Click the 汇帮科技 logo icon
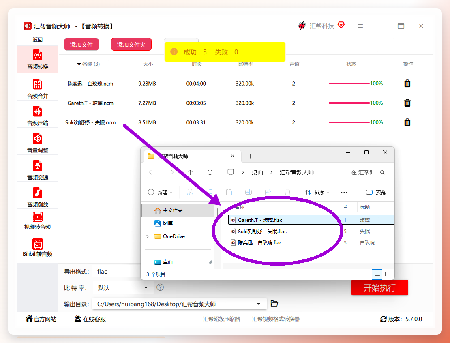The width and height of the screenshot is (450, 343). pyautogui.click(x=302, y=26)
